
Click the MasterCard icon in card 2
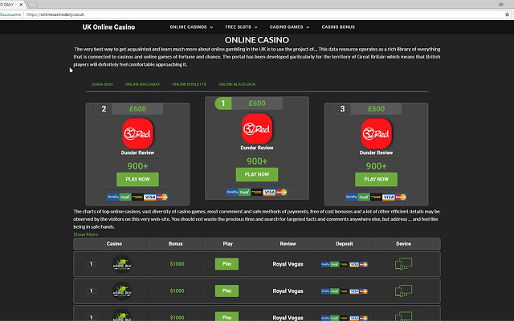pos(162,197)
